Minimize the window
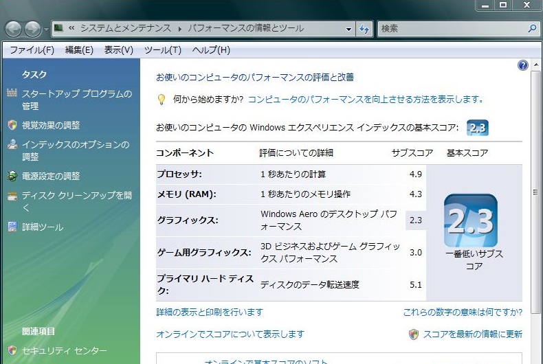This screenshot has height=364, width=543. pos(485,5)
